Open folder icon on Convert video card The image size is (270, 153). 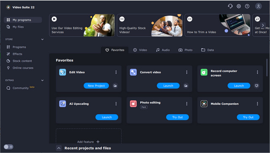[x=186, y=86]
